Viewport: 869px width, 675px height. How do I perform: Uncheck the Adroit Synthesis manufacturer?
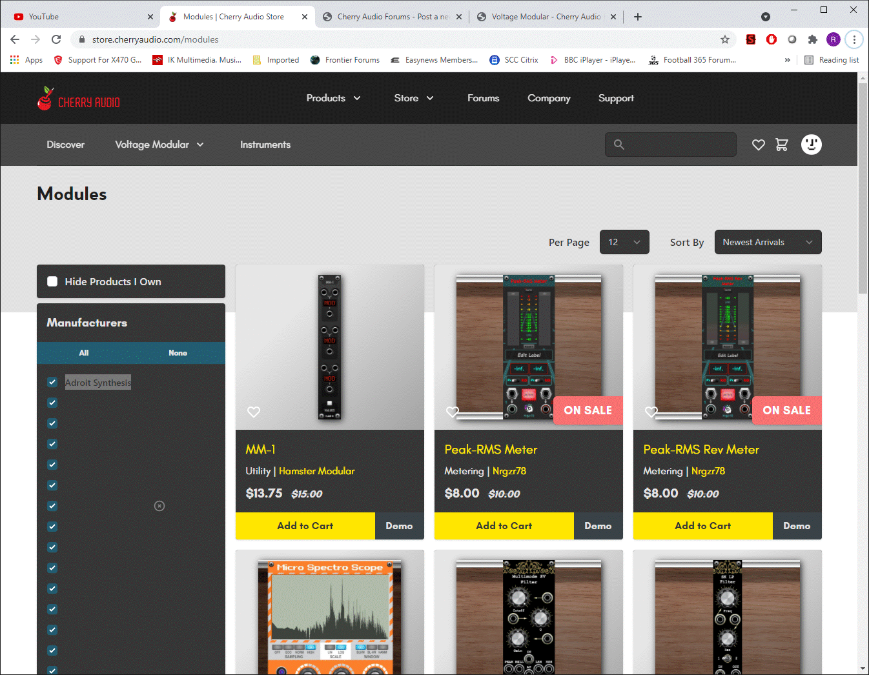52,382
